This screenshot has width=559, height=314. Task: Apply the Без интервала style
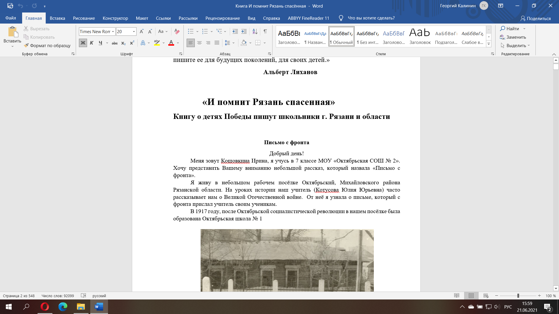[368, 36]
